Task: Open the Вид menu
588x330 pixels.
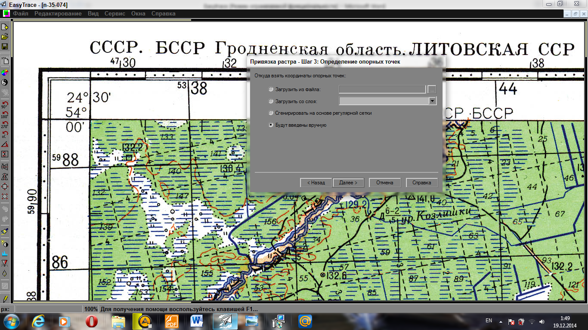Action: click(93, 14)
